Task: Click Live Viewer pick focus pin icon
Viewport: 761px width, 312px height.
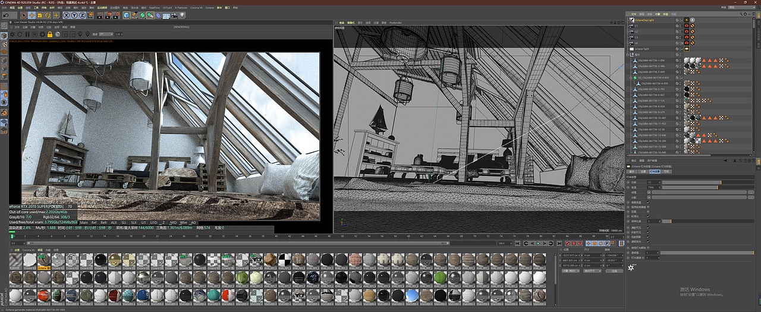Action: pyautogui.click(x=80, y=34)
